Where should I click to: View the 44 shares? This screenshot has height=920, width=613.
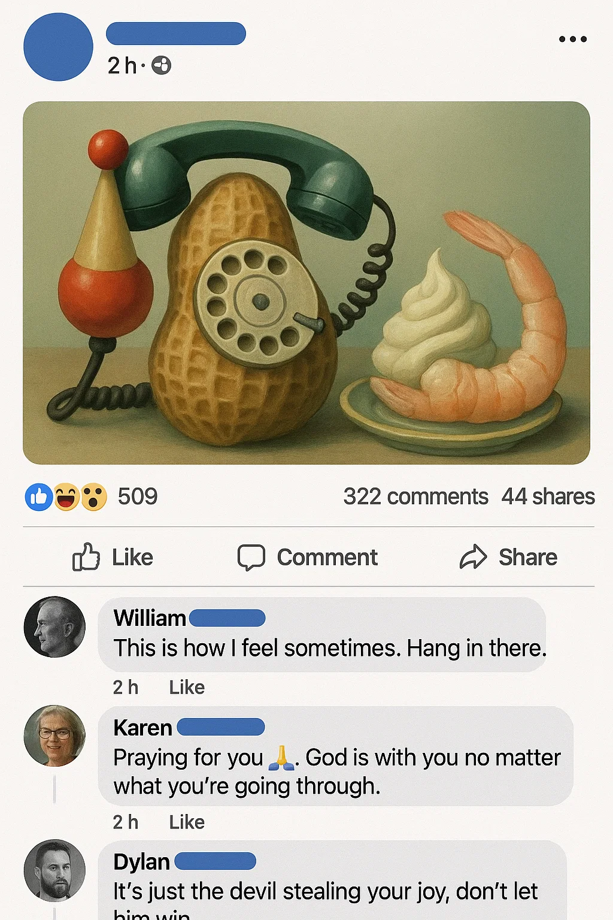pyautogui.click(x=548, y=497)
